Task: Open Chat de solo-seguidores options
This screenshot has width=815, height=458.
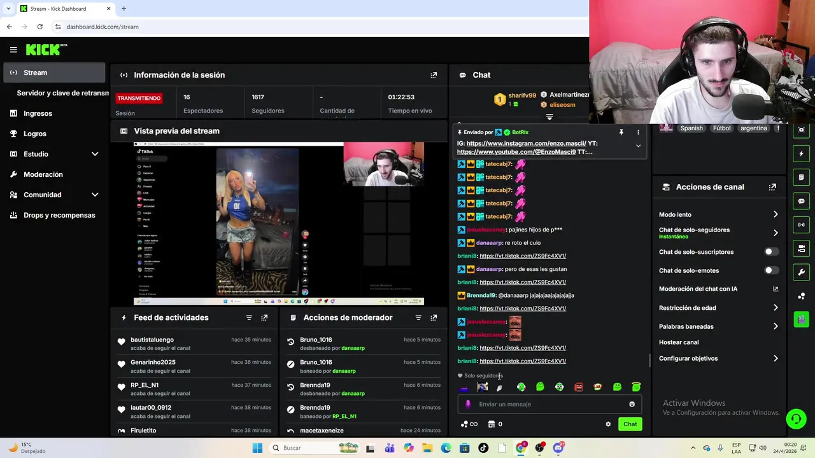Action: point(718,233)
